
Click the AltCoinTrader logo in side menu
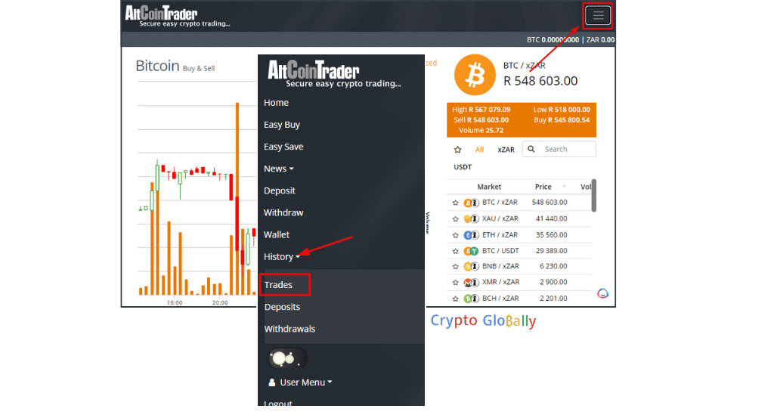pos(335,73)
